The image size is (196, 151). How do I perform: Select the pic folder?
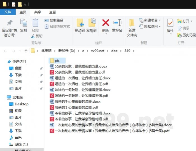[x=57, y=60]
